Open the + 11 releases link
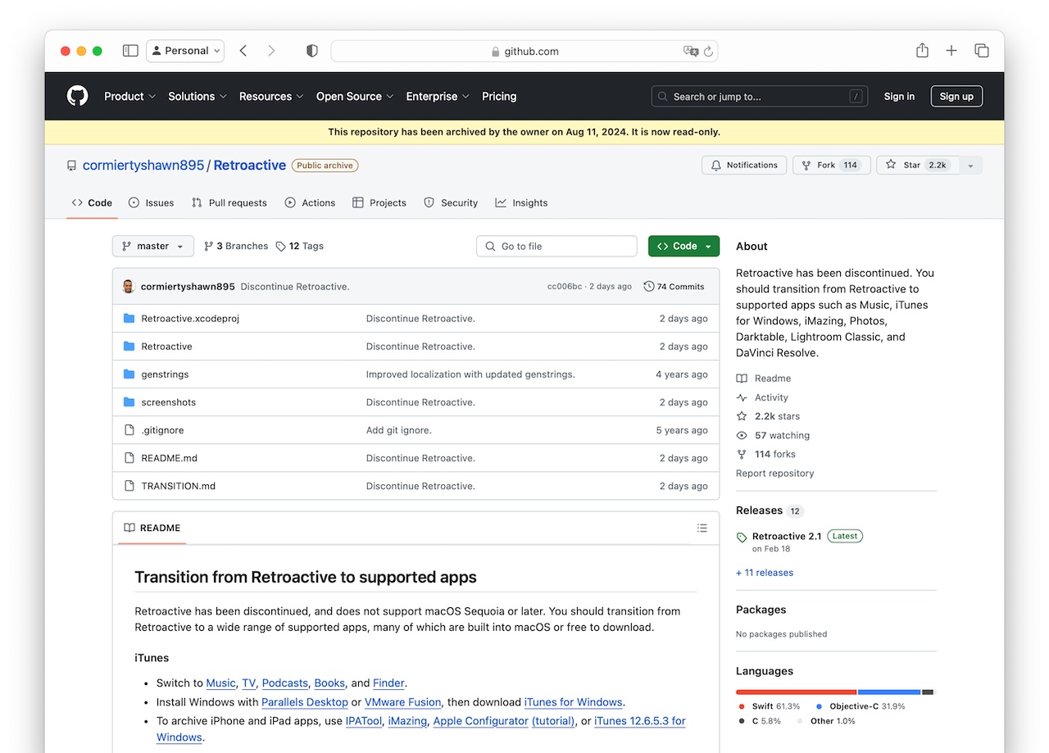 [765, 573]
